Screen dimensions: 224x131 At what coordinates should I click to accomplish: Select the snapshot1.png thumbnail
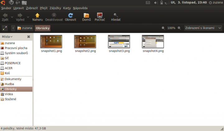(51, 42)
